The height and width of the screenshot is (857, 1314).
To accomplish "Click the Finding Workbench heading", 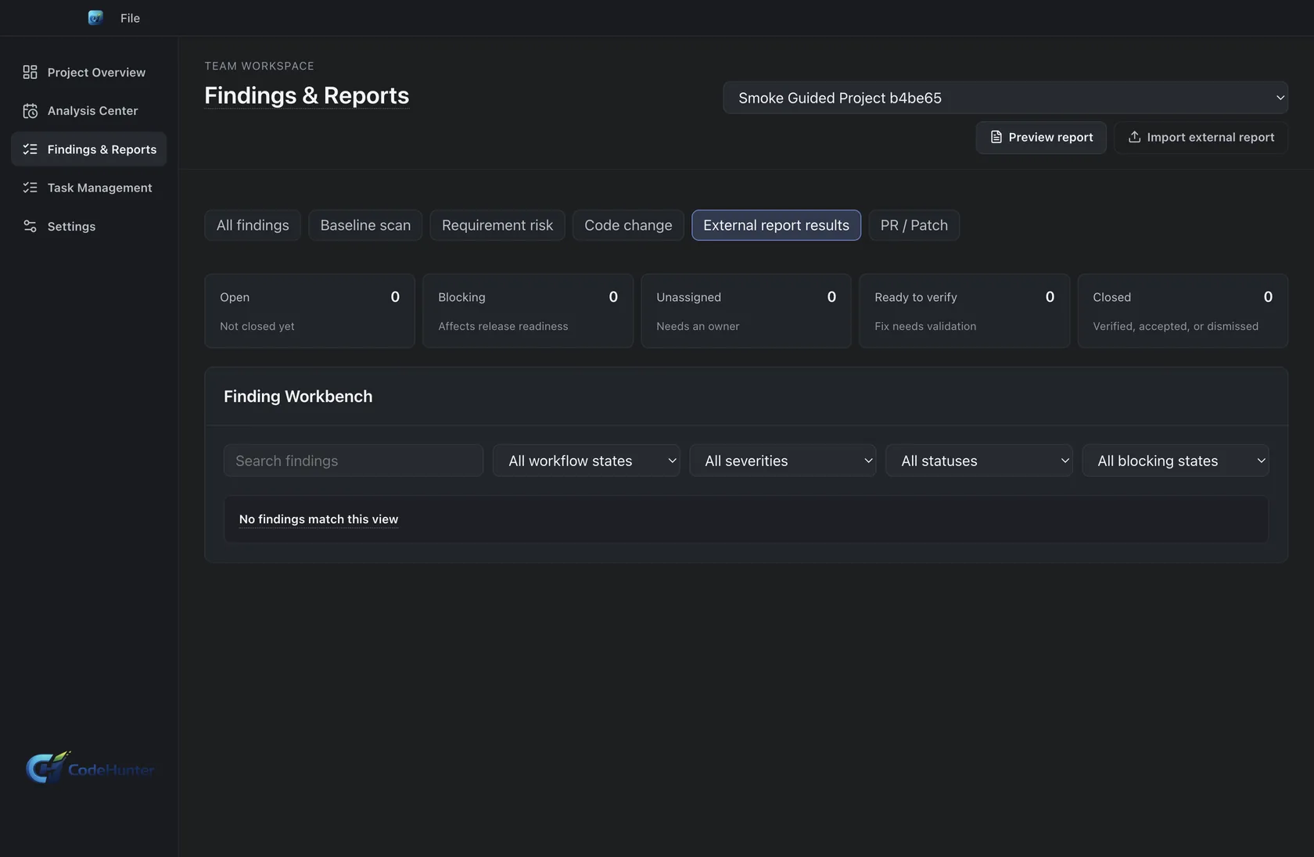I will click(x=298, y=396).
